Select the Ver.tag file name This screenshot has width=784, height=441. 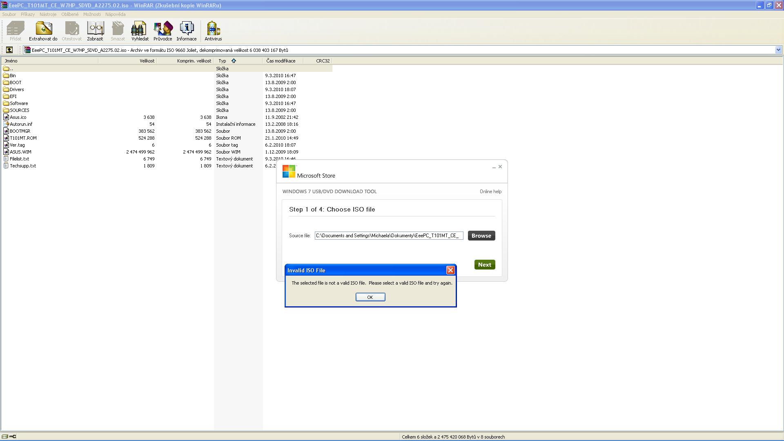(x=17, y=145)
